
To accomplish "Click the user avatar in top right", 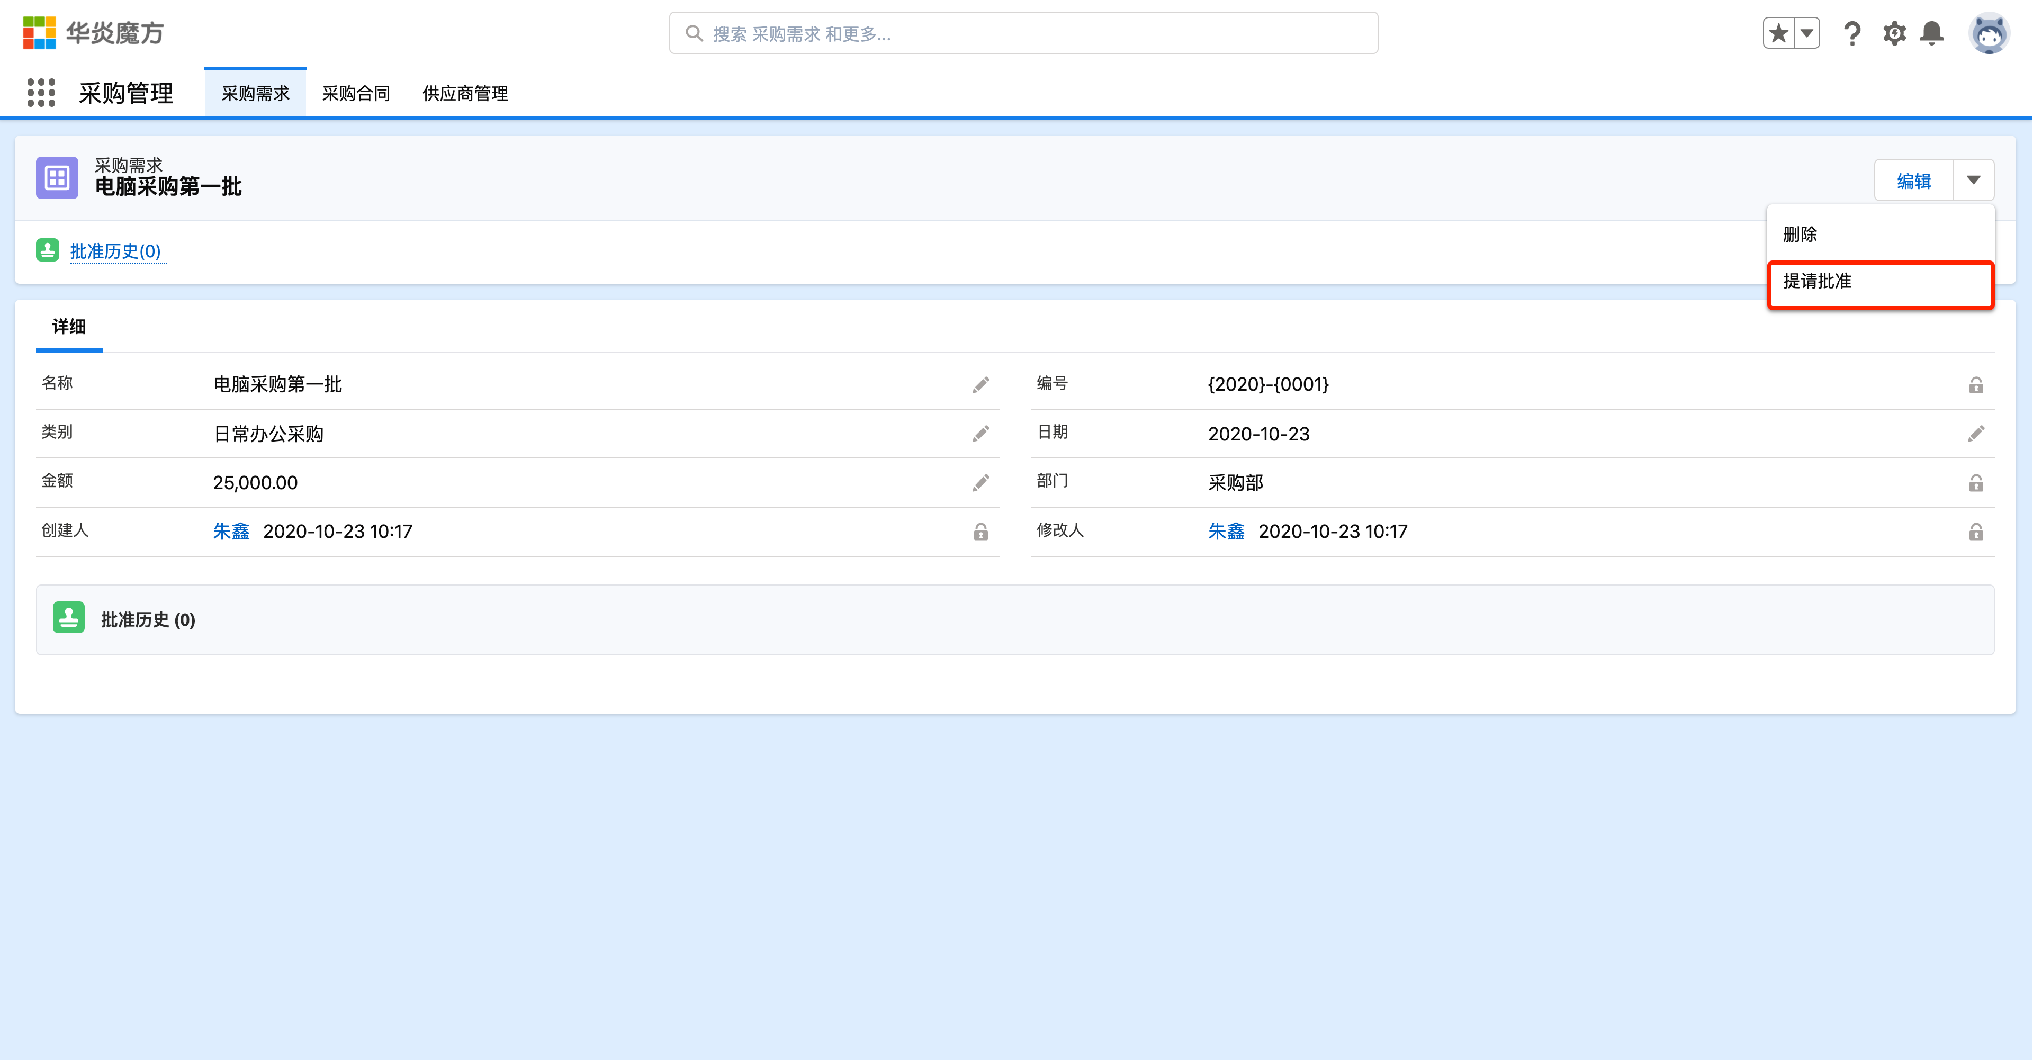I will 1990,33.
